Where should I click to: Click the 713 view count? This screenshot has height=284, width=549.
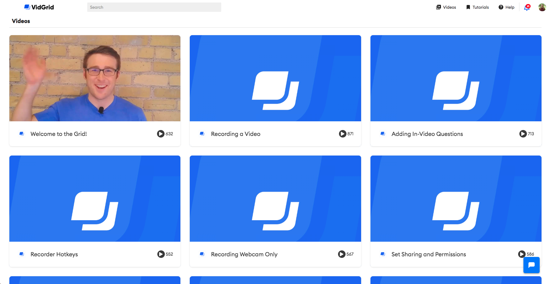pyautogui.click(x=531, y=134)
